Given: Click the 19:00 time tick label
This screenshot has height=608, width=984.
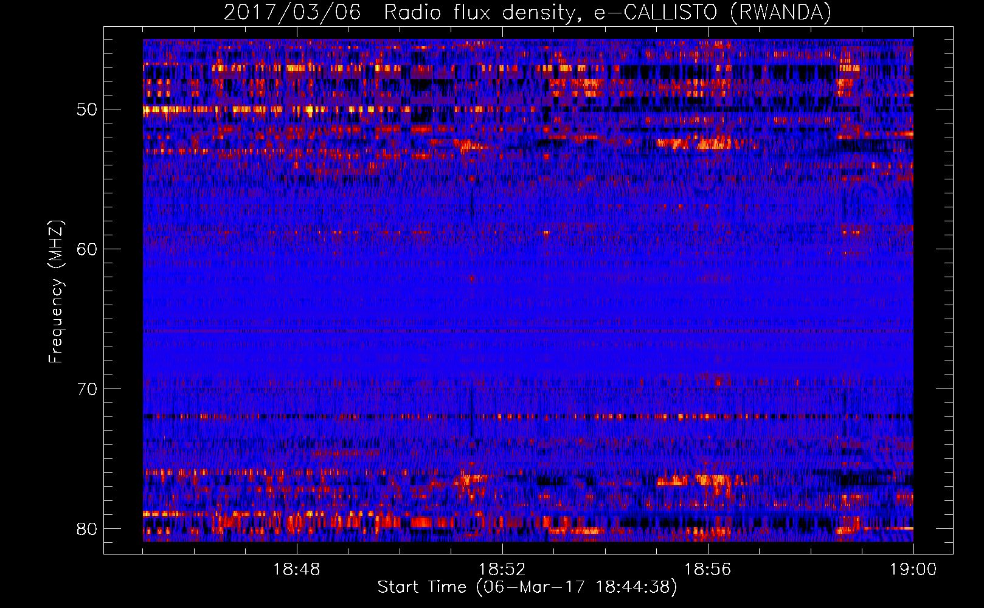Looking at the screenshot, I should 913,570.
